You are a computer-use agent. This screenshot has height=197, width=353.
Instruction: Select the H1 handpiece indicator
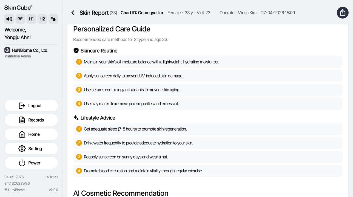pyautogui.click(x=31, y=19)
